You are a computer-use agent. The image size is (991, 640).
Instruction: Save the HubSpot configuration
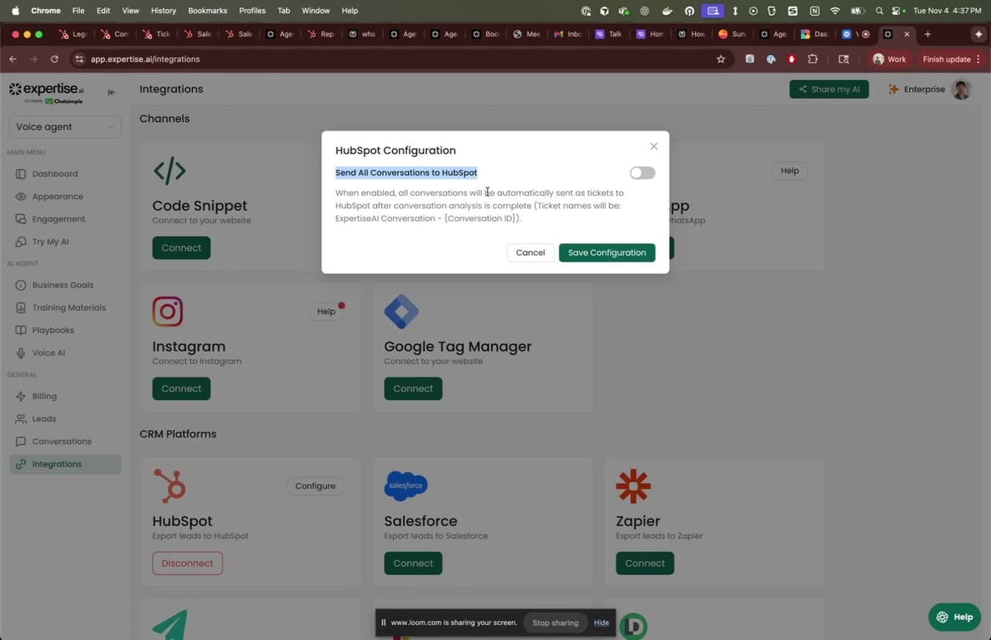coord(606,252)
